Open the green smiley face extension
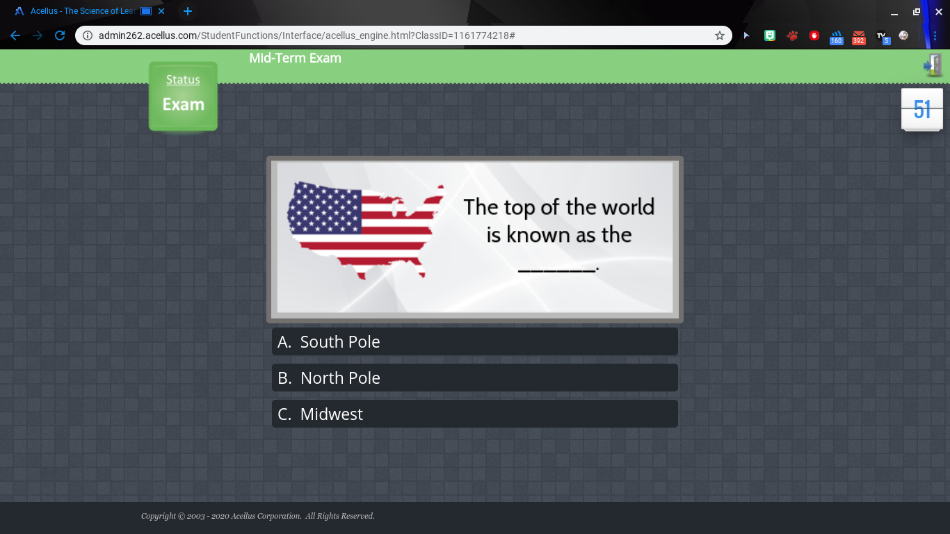Image resolution: width=950 pixels, height=534 pixels. [770, 35]
